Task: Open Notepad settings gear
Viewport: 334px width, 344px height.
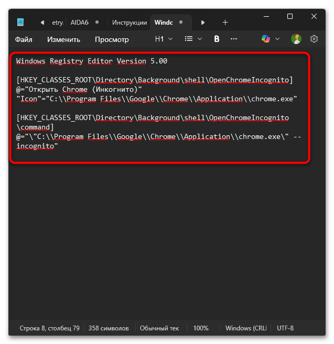Action: [314, 39]
